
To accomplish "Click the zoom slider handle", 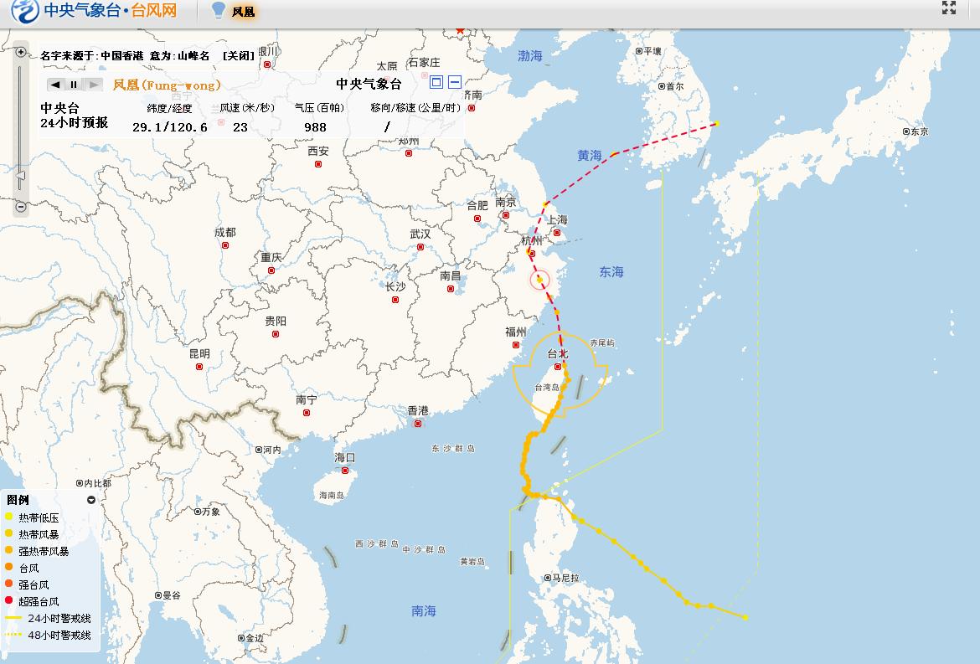I will tap(21, 176).
